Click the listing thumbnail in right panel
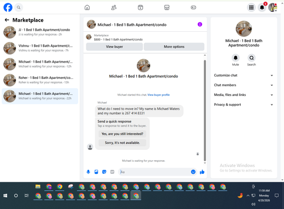 pos(244,28)
